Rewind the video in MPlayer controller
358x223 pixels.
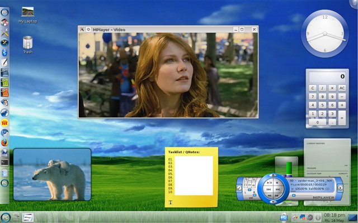[x=270, y=196]
